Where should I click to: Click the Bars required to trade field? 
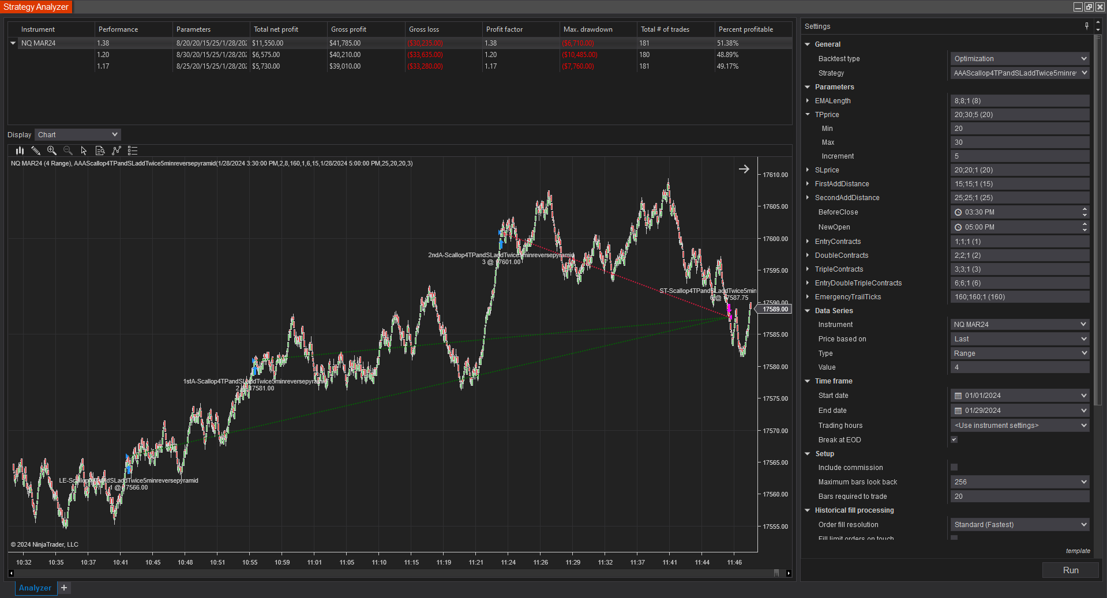tap(1020, 496)
